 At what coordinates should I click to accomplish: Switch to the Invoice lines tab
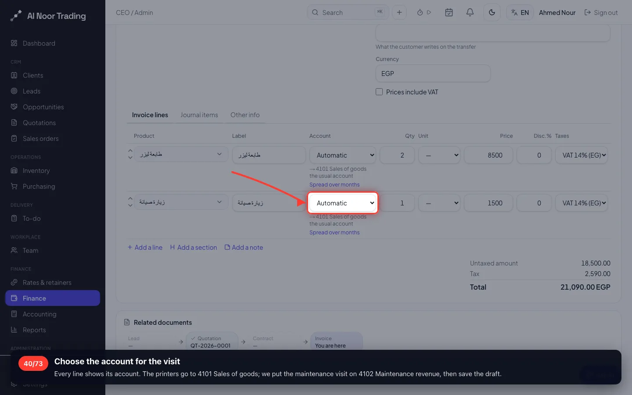[150, 115]
